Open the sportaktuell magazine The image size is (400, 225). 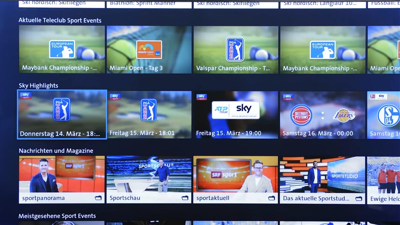tap(236, 180)
